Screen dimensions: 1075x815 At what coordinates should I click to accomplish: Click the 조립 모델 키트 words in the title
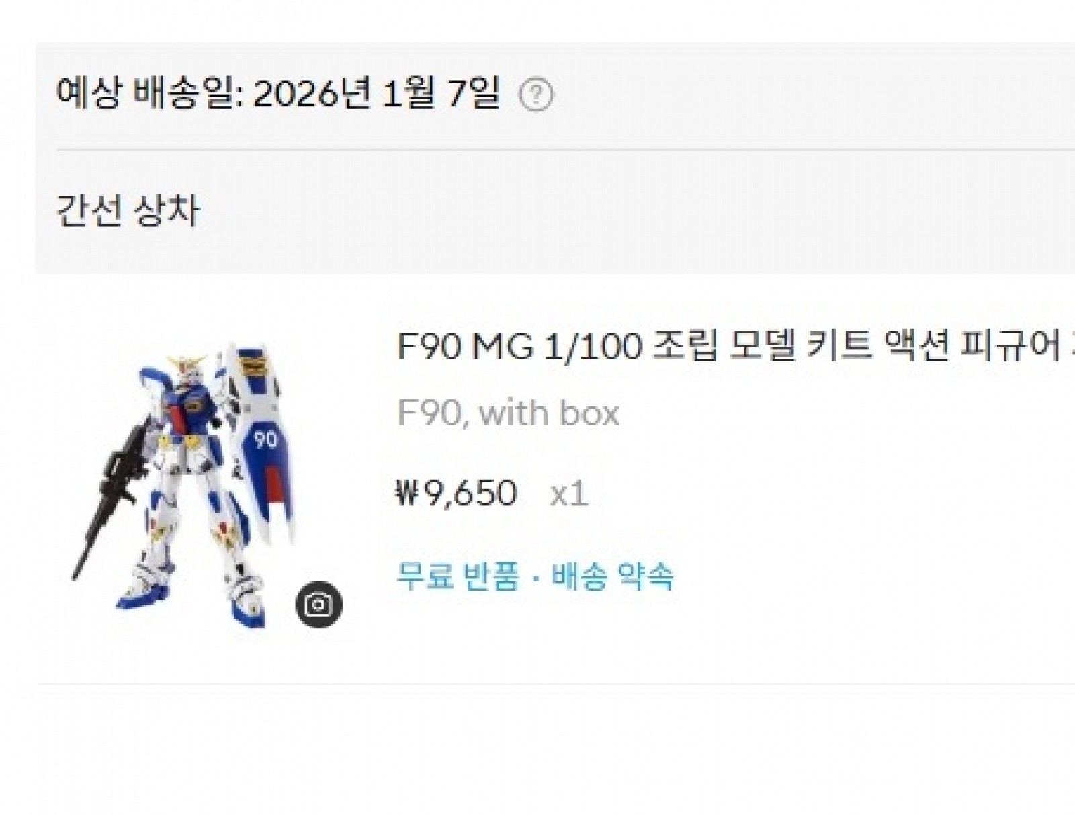[765, 347]
